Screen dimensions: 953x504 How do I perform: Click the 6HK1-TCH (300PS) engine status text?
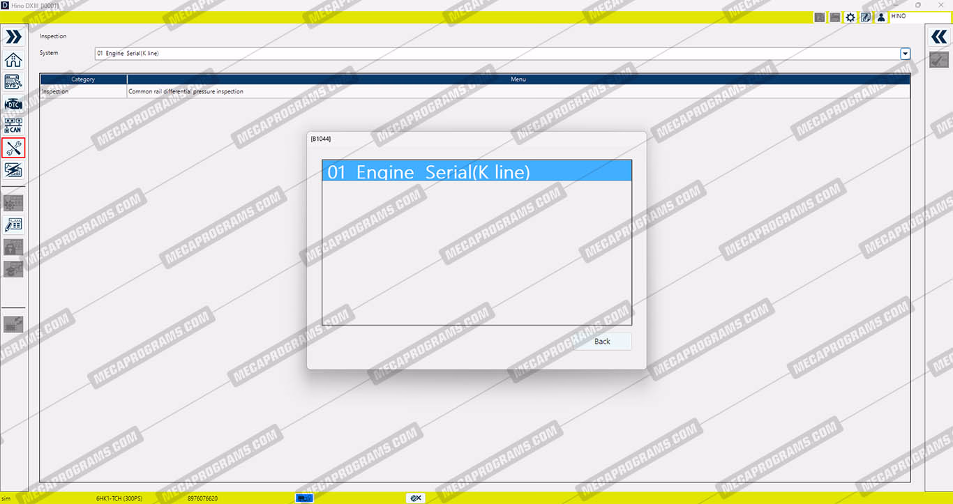(119, 499)
